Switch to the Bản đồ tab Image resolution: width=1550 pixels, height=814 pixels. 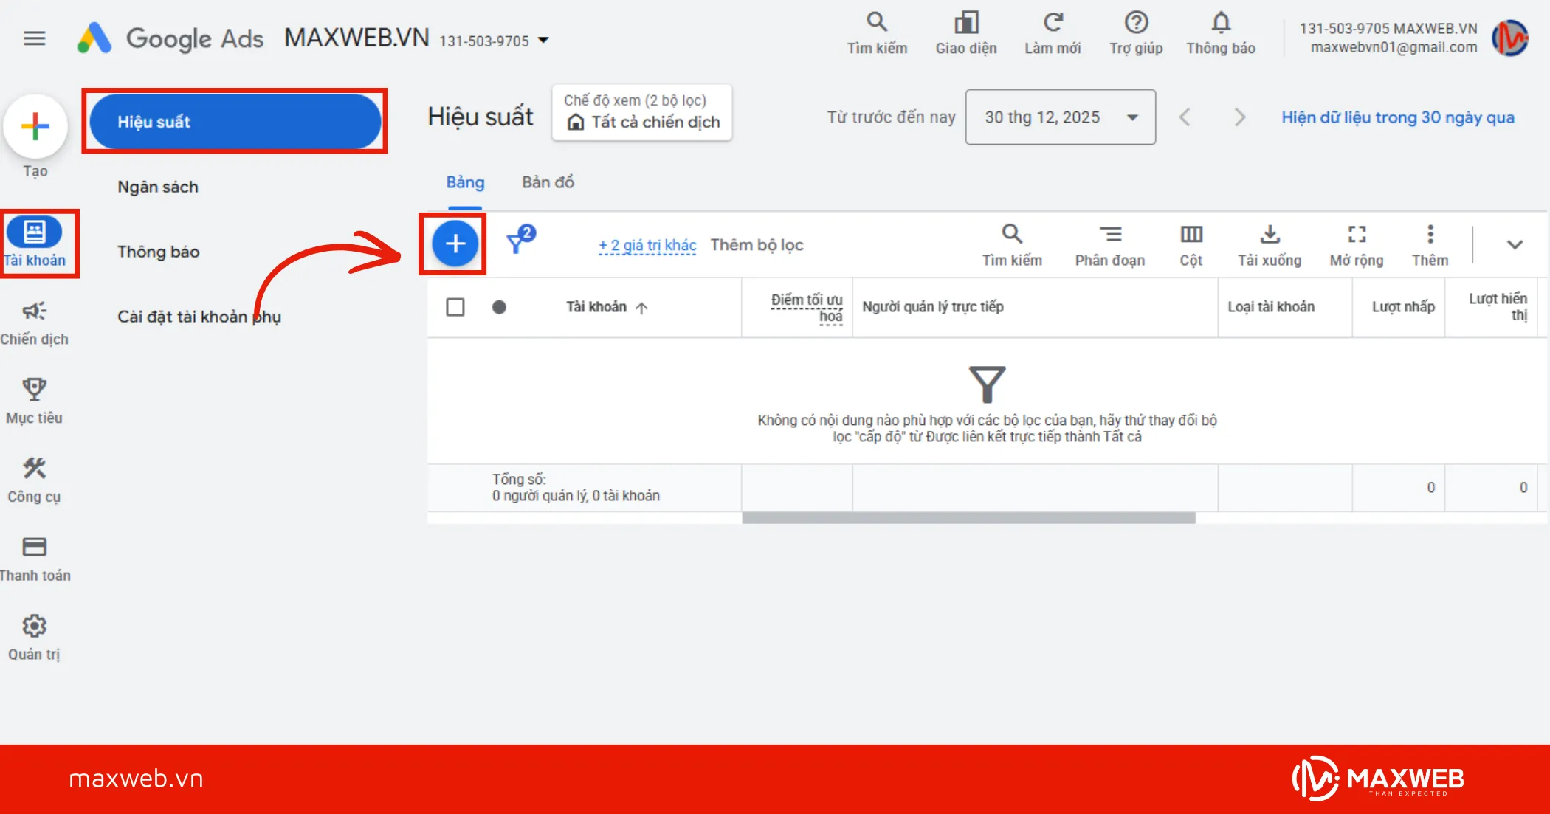coord(547,182)
